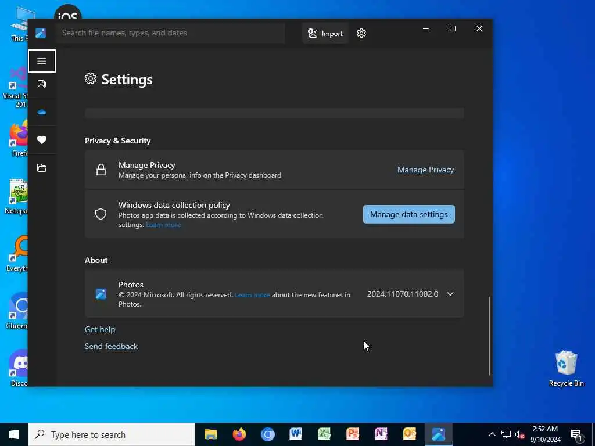
Task: Launch Chrome from the taskbar
Action: (x=267, y=434)
